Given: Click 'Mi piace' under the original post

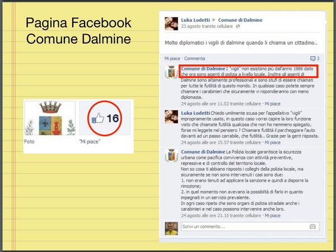Looking at the screenshot, I should [x=172, y=58].
